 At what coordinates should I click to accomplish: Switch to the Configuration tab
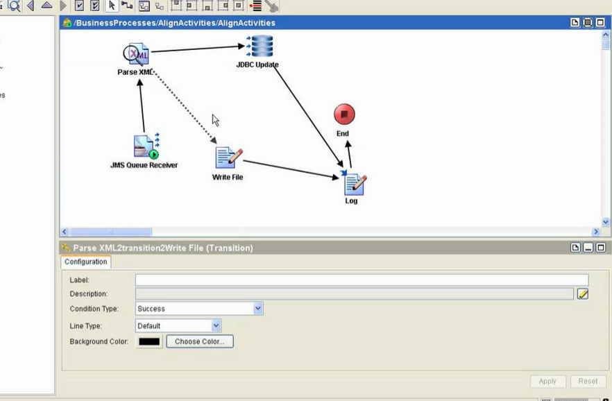tap(86, 262)
